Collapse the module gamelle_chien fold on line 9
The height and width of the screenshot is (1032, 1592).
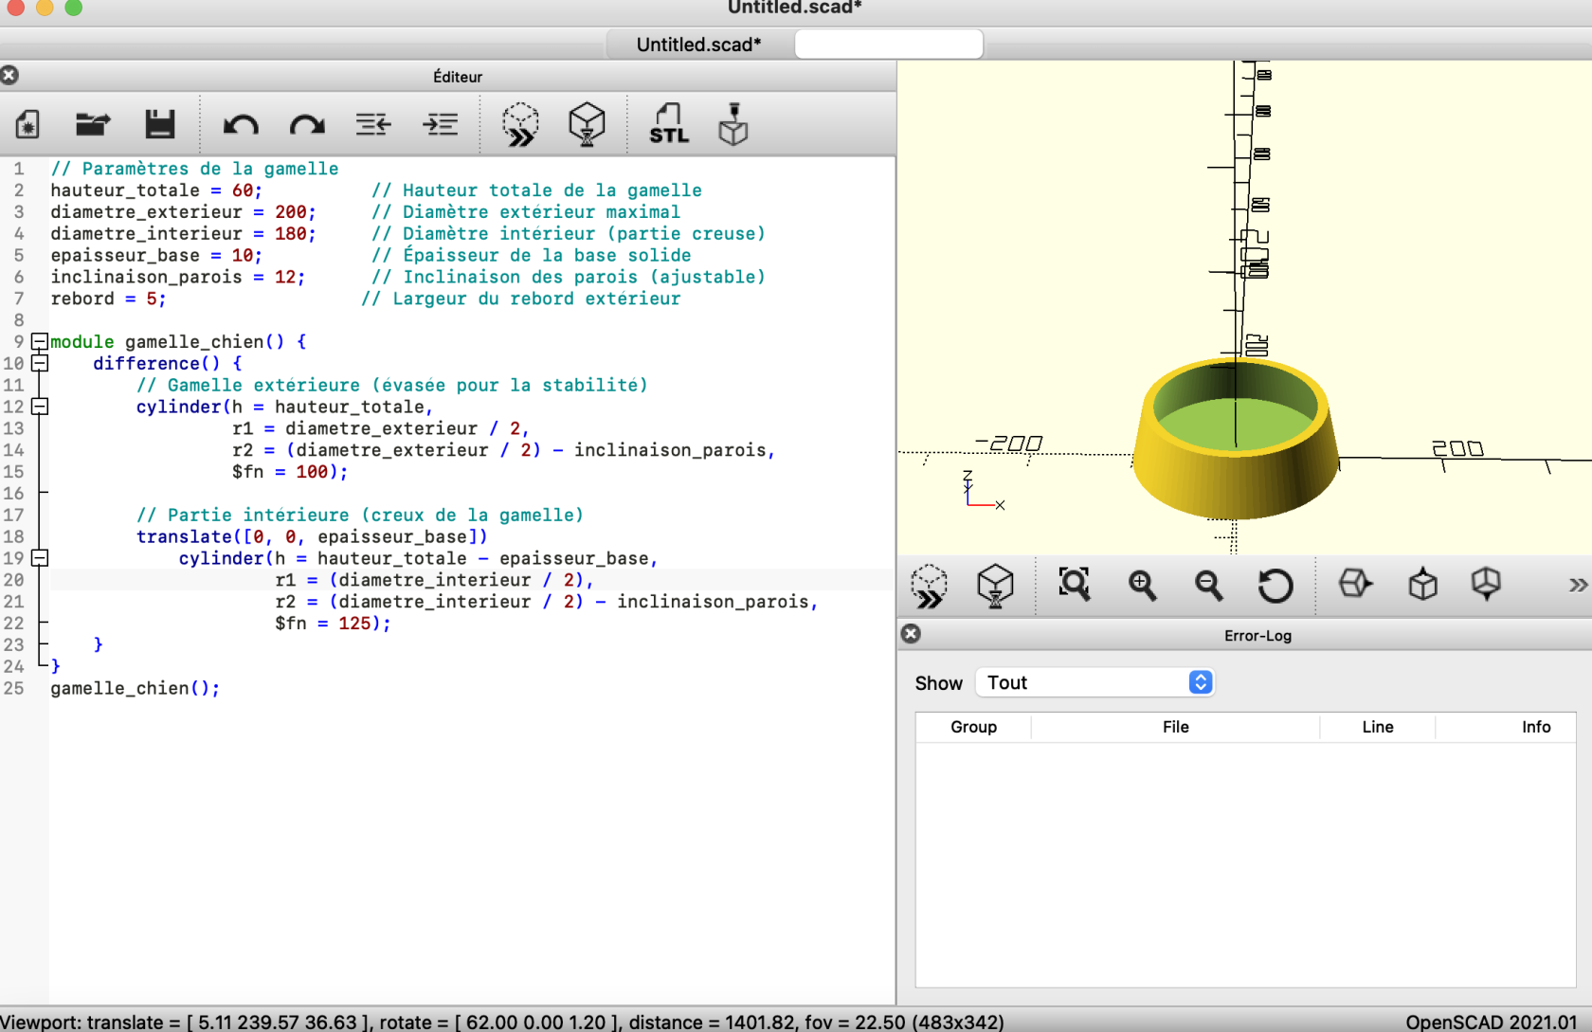pyautogui.click(x=40, y=341)
